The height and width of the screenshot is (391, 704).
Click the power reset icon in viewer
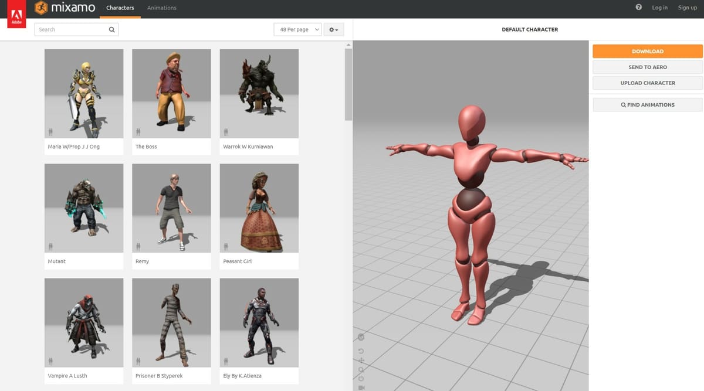361,379
